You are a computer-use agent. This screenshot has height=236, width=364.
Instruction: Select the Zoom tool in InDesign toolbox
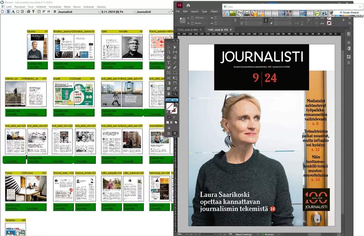175,93
